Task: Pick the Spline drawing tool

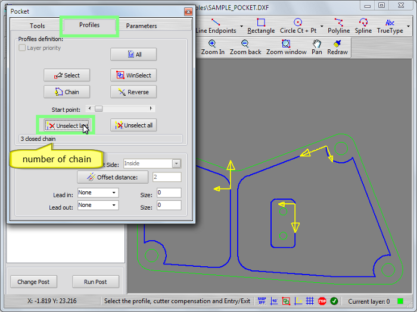Action: pos(363,26)
